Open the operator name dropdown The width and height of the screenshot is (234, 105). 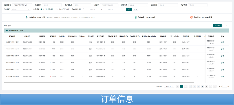[x=22, y=5]
